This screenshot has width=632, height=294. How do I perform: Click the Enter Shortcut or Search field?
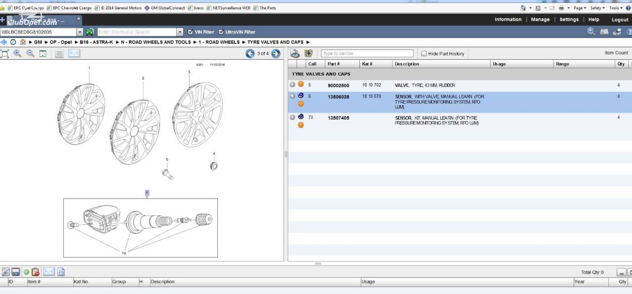[x=137, y=32]
